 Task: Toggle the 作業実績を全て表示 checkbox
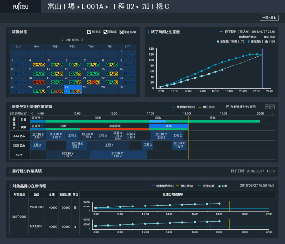click(228, 107)
